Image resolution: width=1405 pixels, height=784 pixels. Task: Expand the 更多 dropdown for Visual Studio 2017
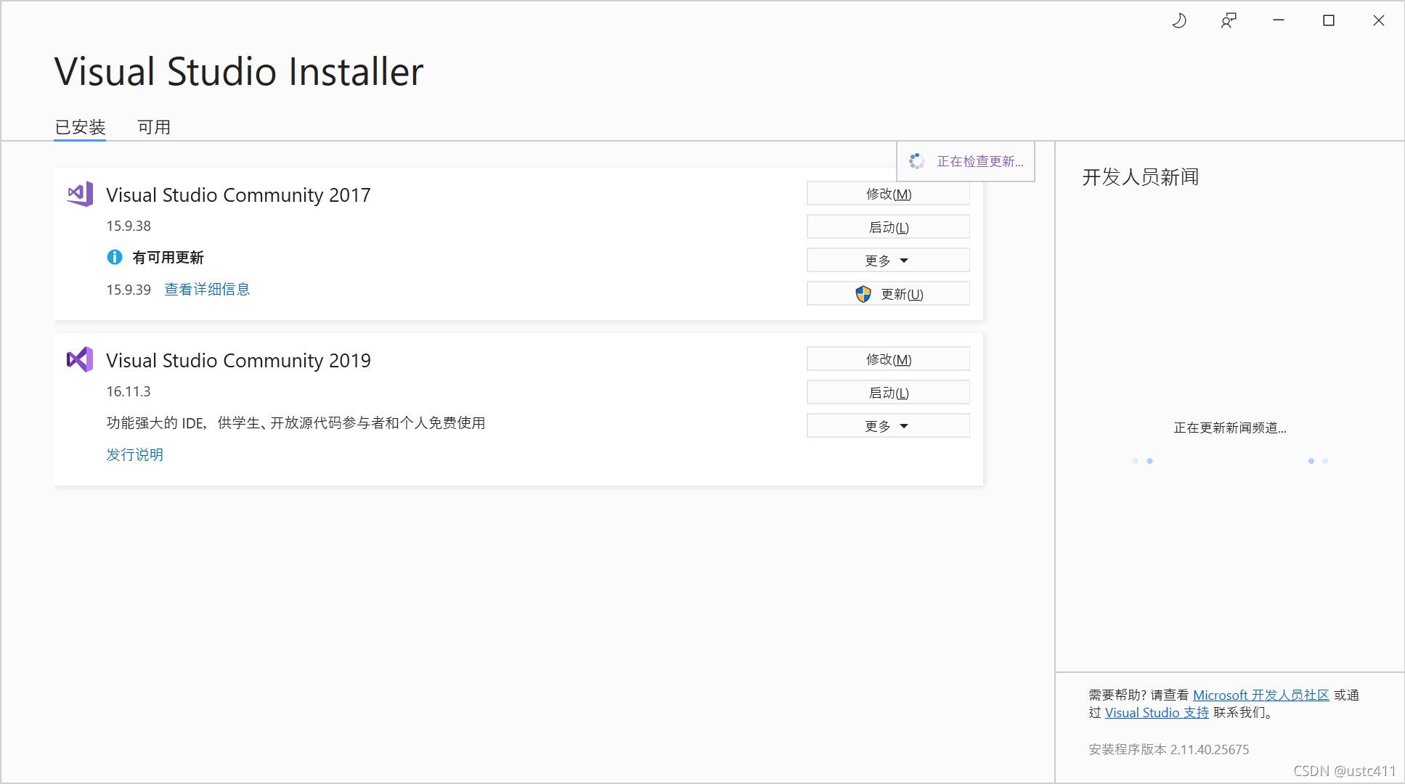(888, 261)
